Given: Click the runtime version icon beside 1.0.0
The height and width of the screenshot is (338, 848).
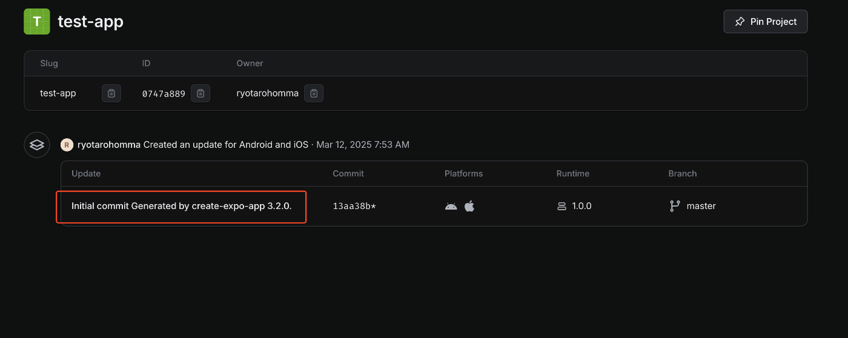Looking at the screenshot, I should pos(561,206).
